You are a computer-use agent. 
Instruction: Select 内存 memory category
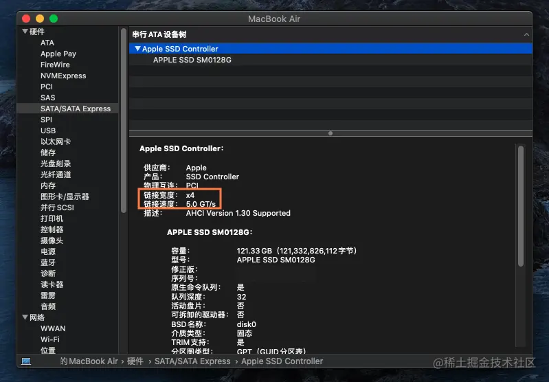tap(48, 186)
